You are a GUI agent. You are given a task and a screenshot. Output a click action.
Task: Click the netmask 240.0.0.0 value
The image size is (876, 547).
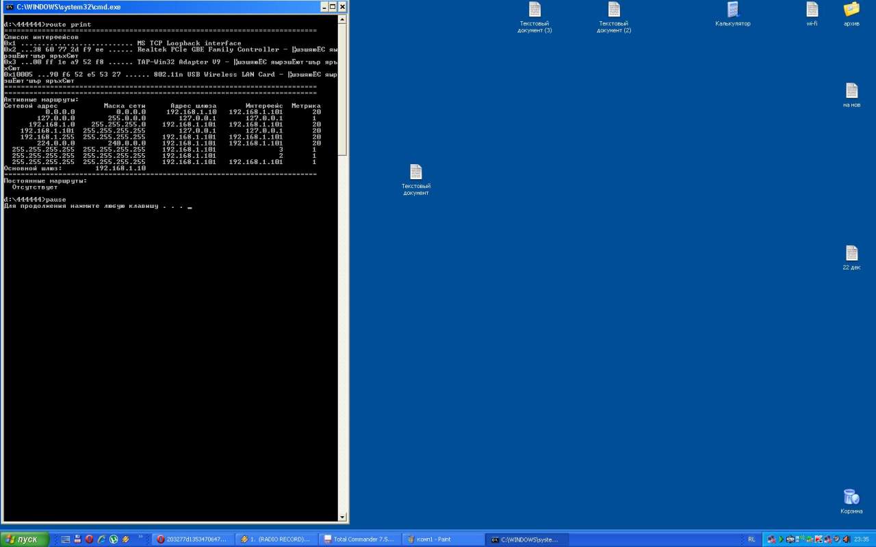click(127, 144)
